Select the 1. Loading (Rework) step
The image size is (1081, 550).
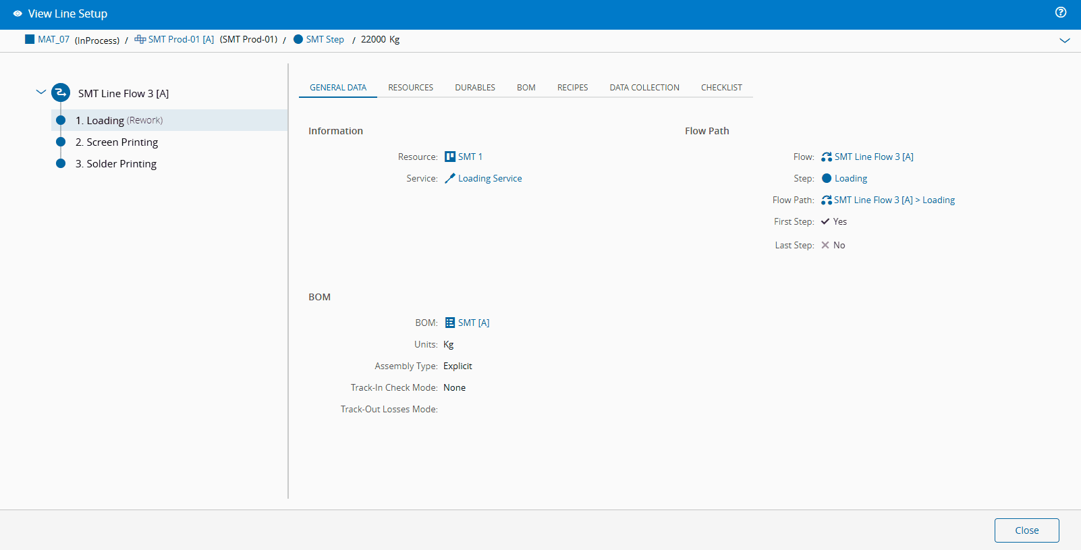click(x=119, y=120)
